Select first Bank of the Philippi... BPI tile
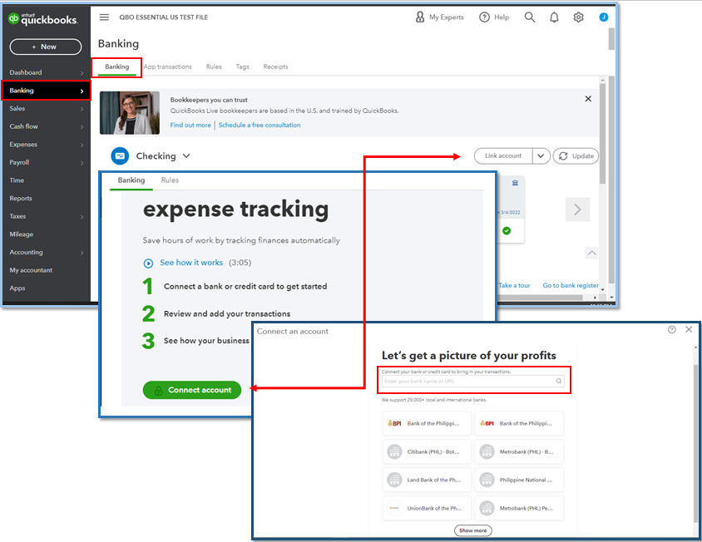This screenshot has width=702, height=542. pyautogui.click(x=427, y=423)
